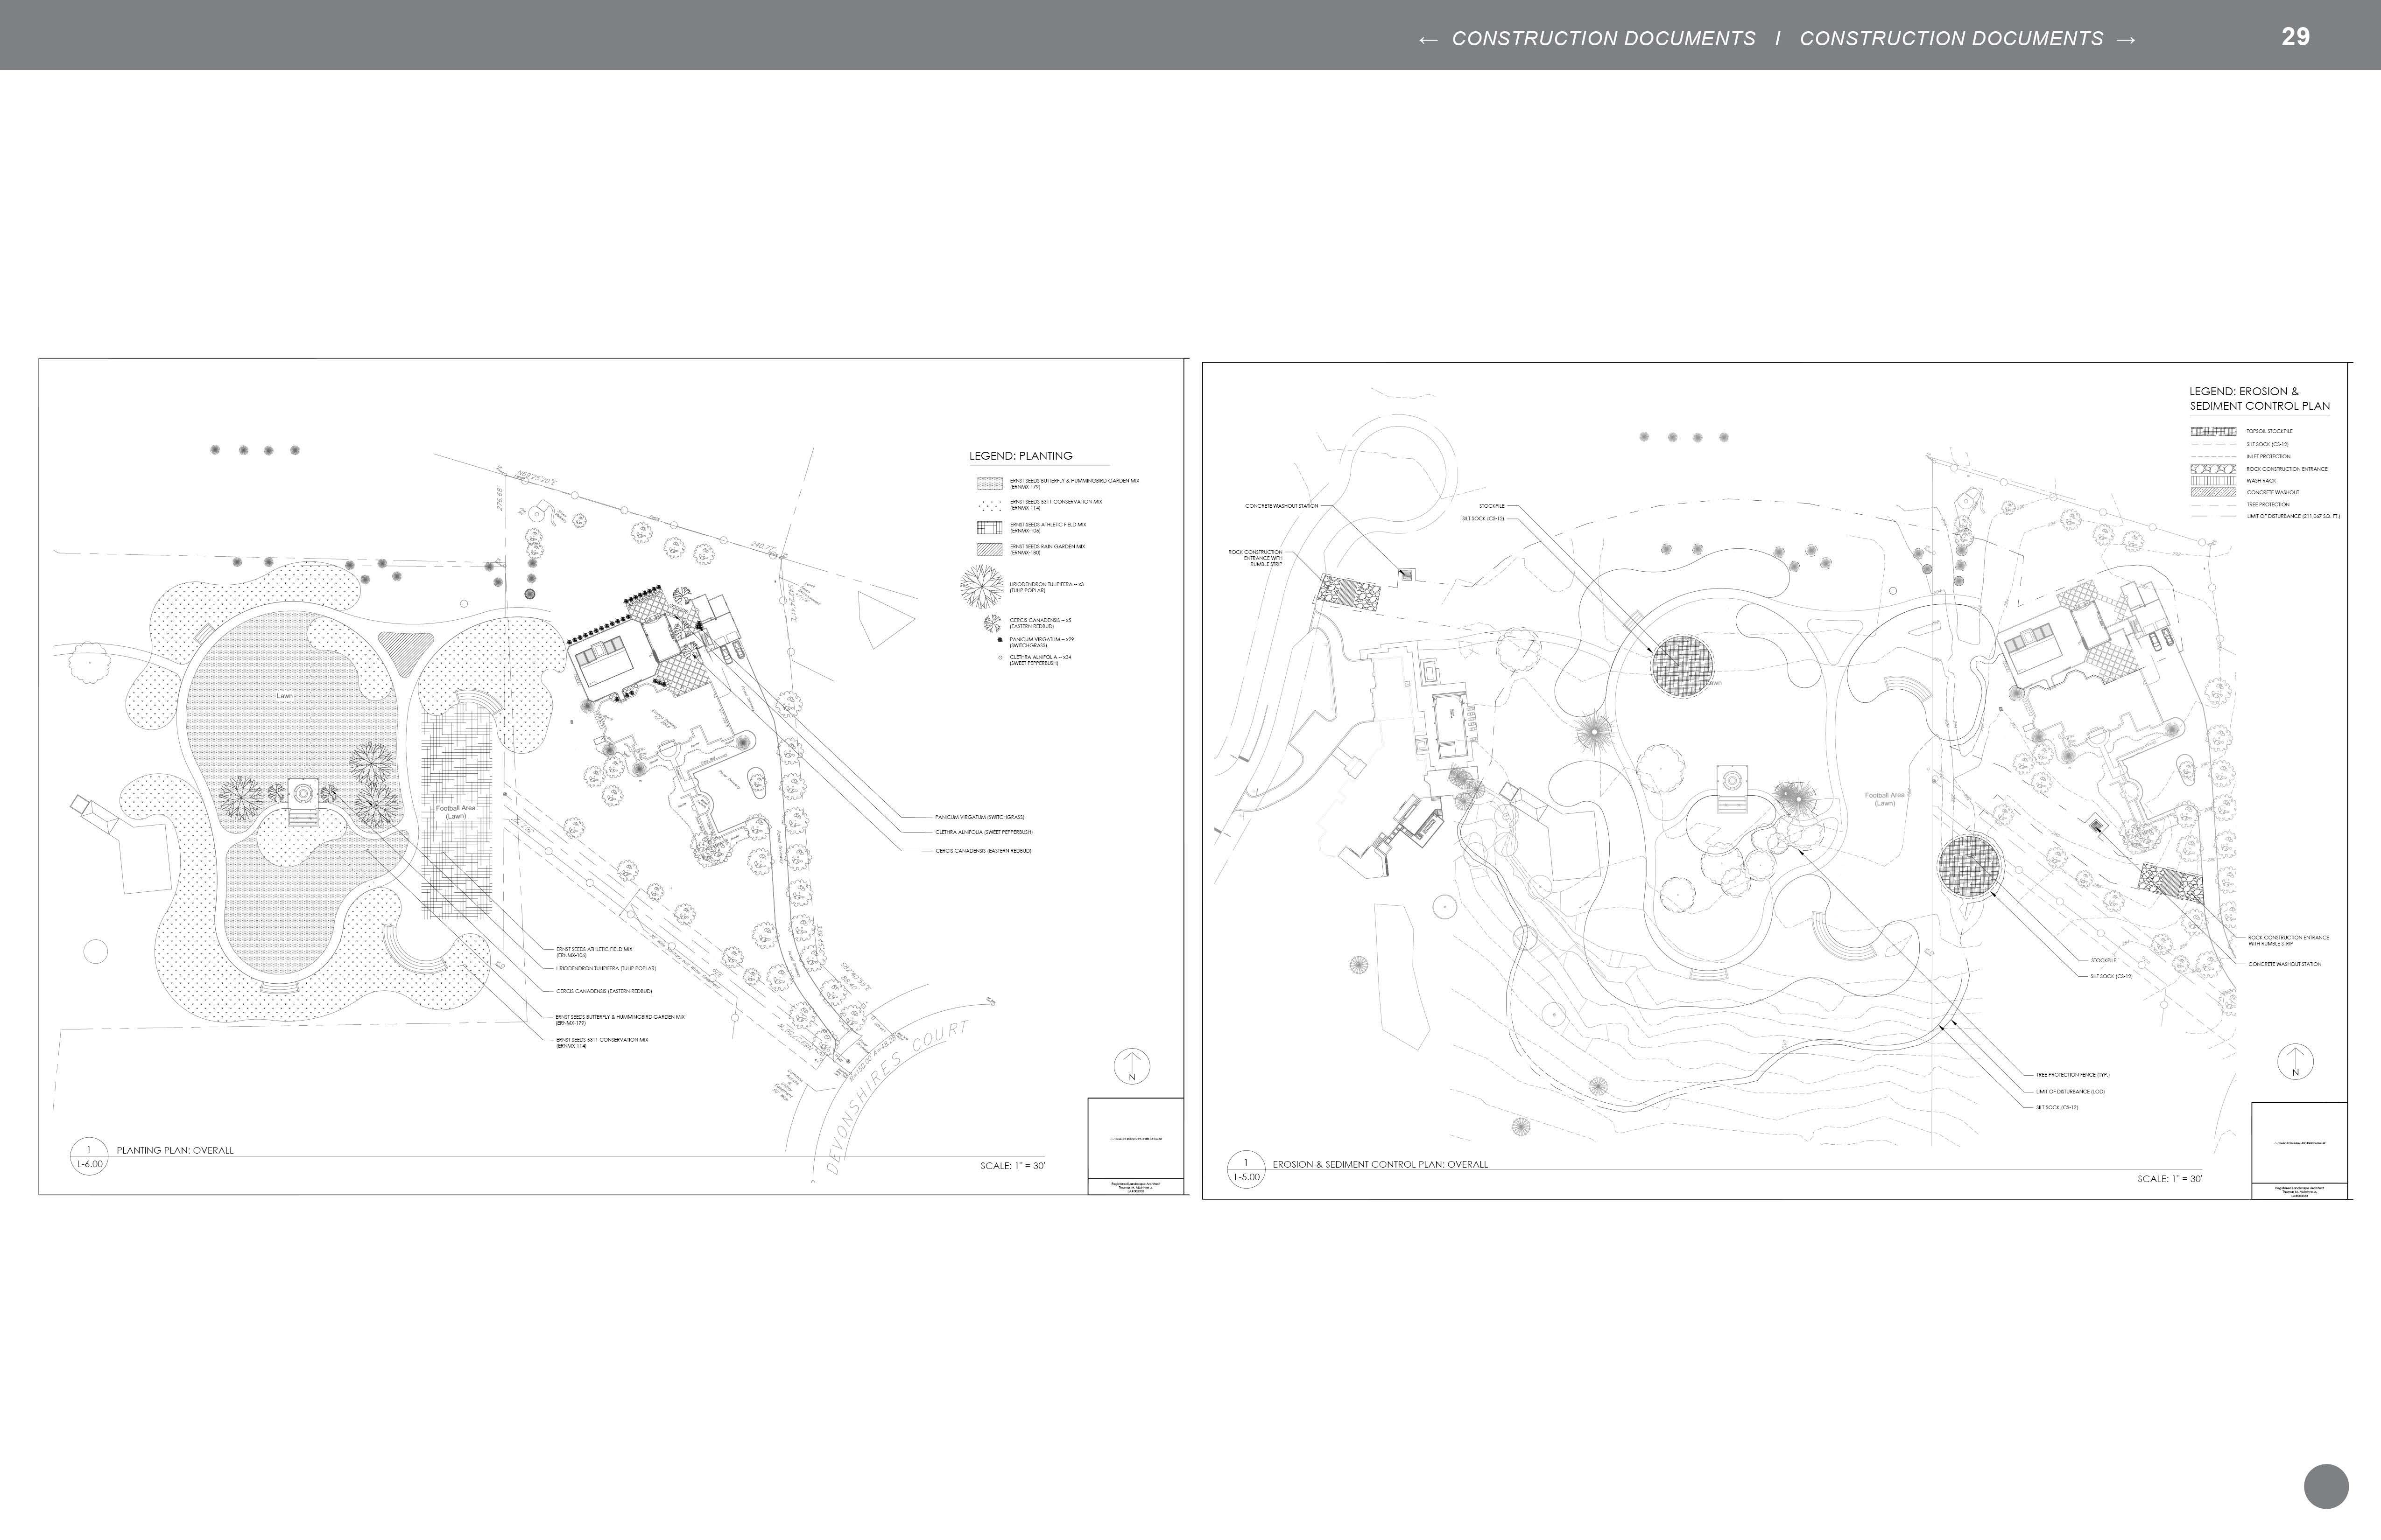This screenshot has width=2381, height=1540.
Task: Click the L-5.00 drawing number bubble
Action: [1246, 1169]
